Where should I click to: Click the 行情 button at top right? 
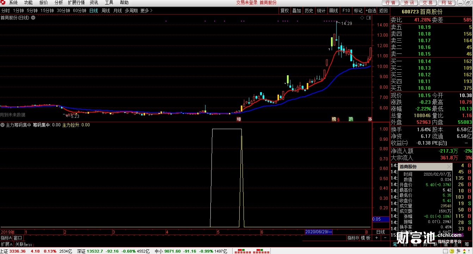coord(391,3)
